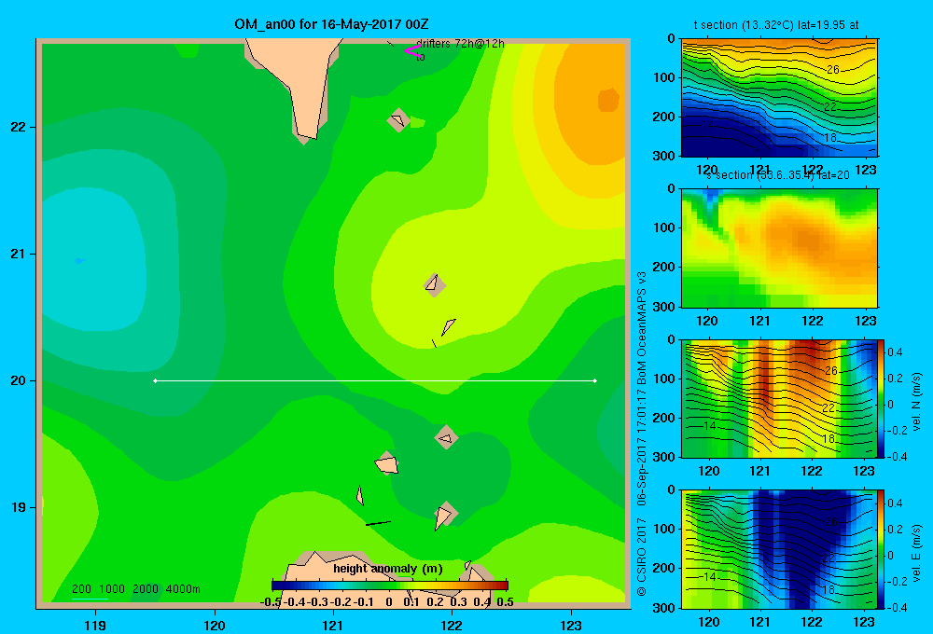
Task: Click the "s section (33.6..35.4) lat=20" heading
Action: point(778,175)
